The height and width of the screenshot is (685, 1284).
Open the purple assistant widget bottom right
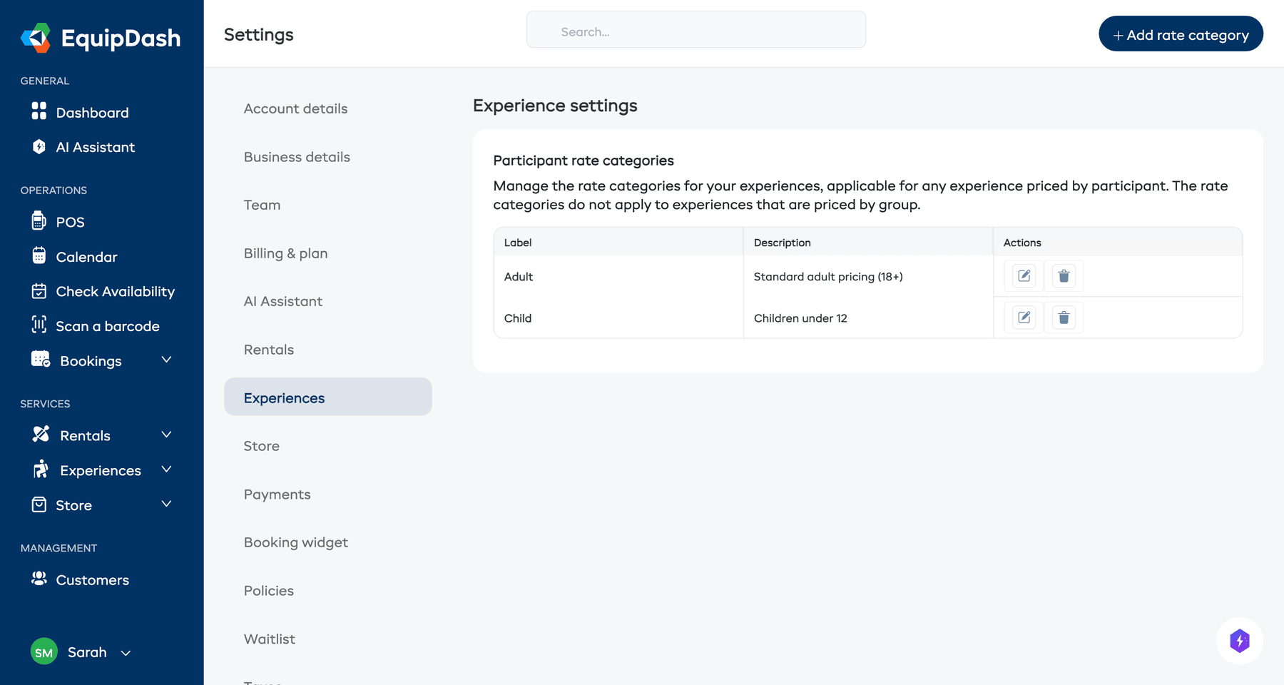pyautogui.click(x=1240, y=641)
